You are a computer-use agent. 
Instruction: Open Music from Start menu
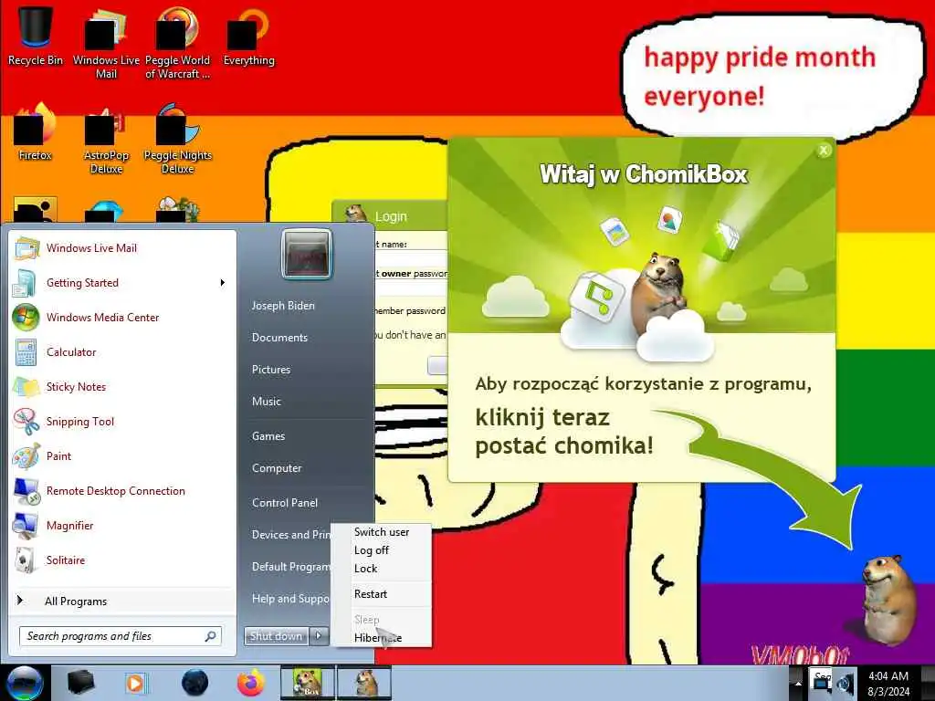pyautogui.click(x=266, y=402)
